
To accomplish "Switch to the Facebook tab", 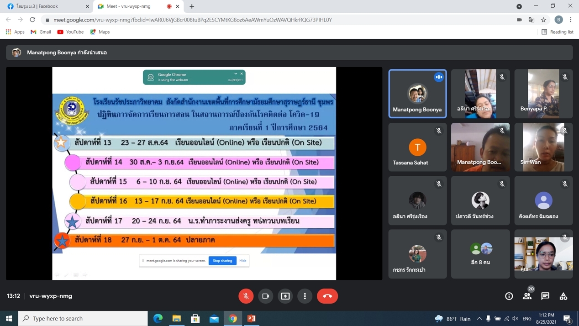I will click(46, 6).
